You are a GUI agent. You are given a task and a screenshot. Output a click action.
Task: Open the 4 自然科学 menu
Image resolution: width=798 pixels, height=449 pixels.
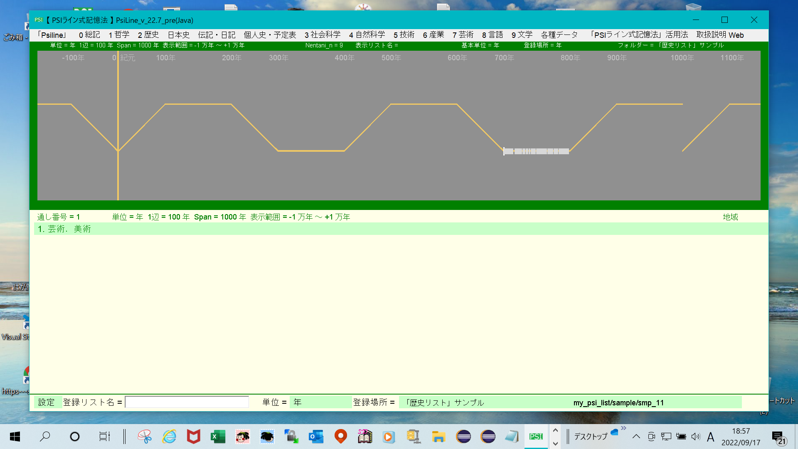coord(367,35)
